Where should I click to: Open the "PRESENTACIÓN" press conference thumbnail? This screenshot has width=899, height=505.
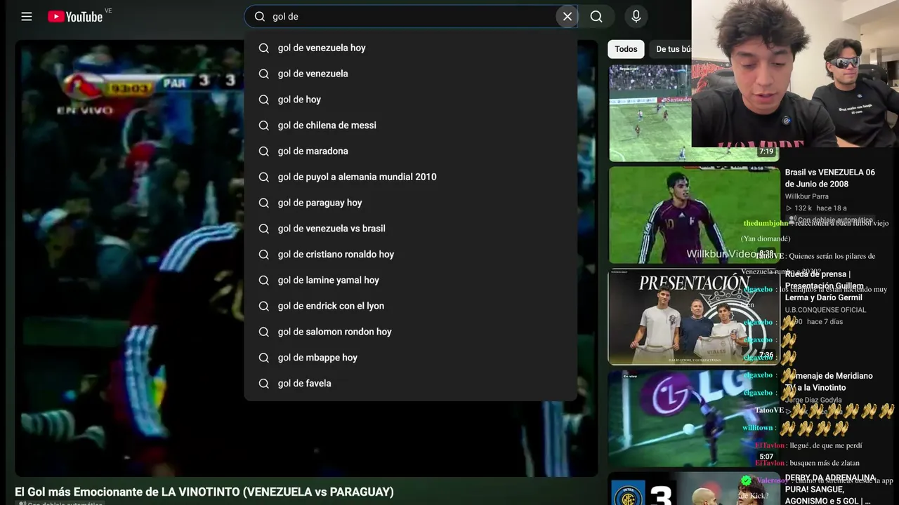tap(694, 317)
